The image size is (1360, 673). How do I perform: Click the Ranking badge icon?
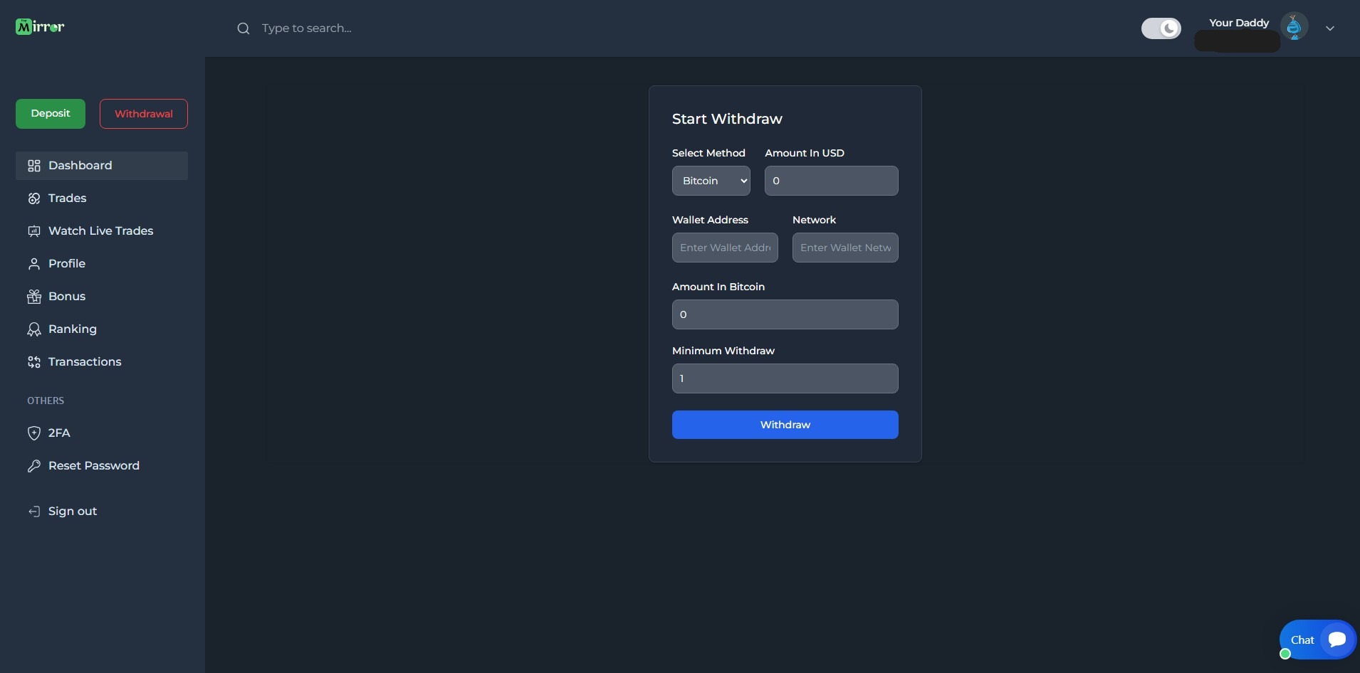click(33, 329)
